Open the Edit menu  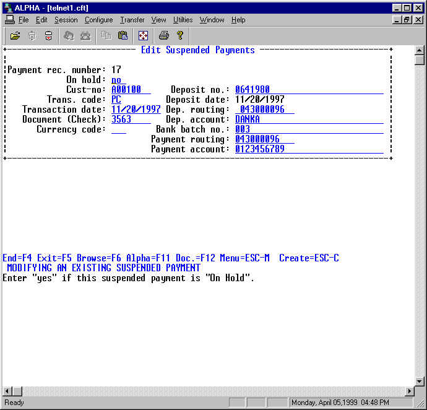pos(41,20)
